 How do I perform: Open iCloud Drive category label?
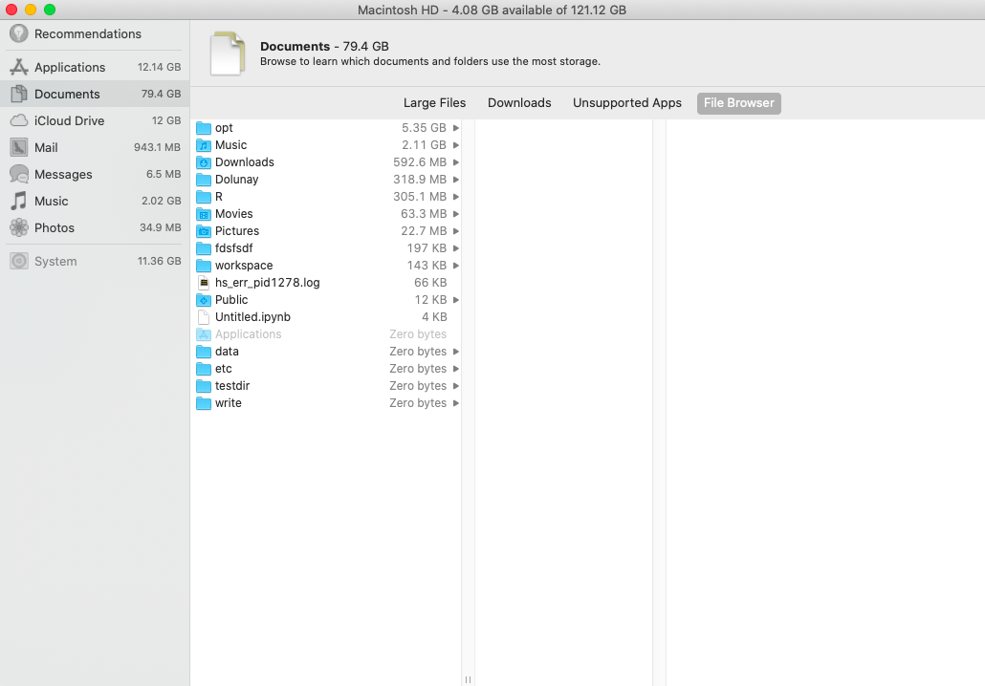(69, 120)
